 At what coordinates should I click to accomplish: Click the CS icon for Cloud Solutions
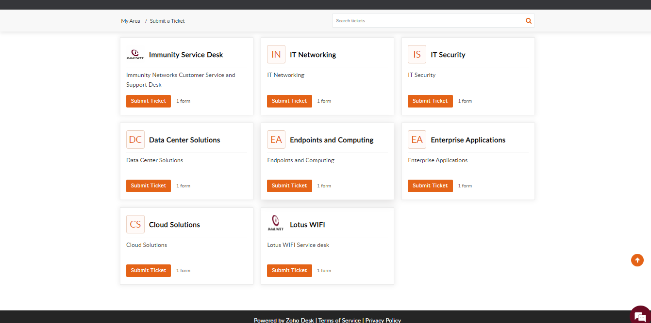(135, 224)
